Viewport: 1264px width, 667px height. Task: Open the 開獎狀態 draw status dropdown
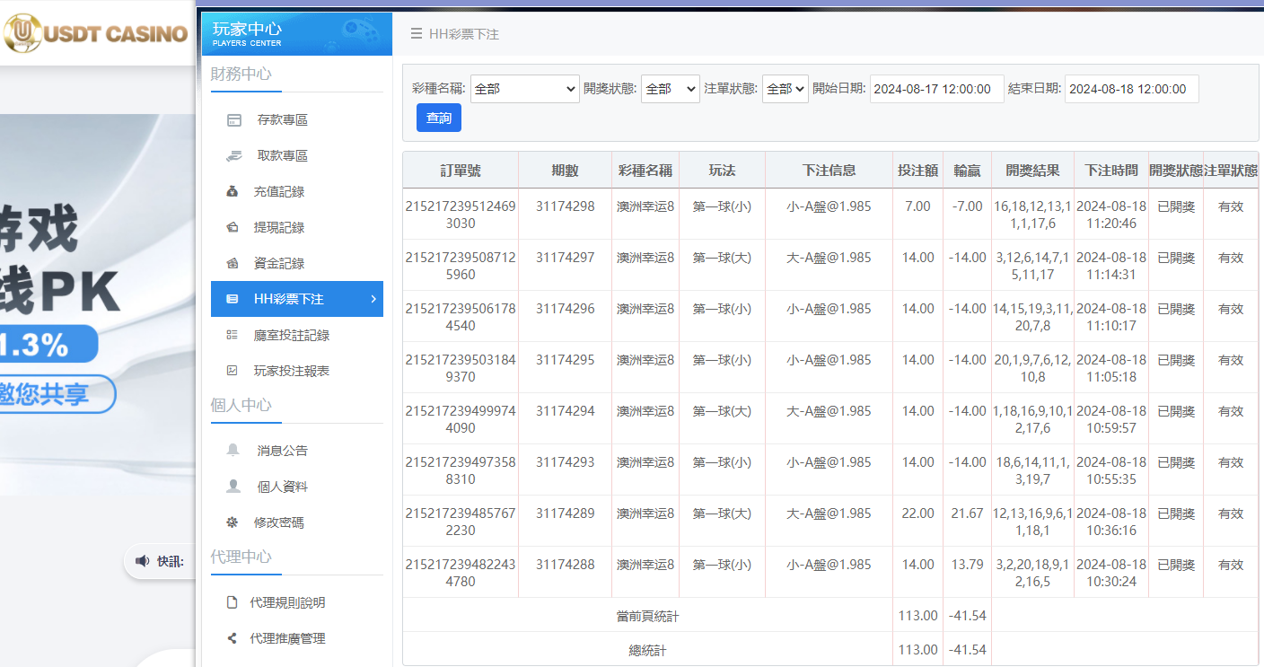pyautogui.click(x=670, y=89)
